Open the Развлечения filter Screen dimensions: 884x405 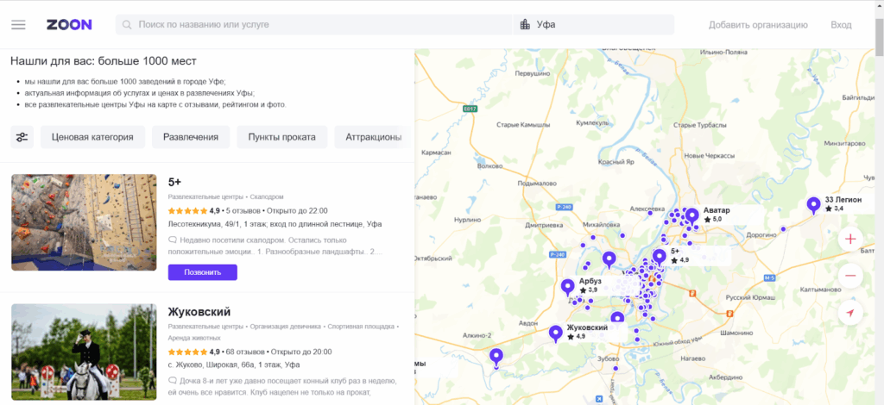coord(191,137)
